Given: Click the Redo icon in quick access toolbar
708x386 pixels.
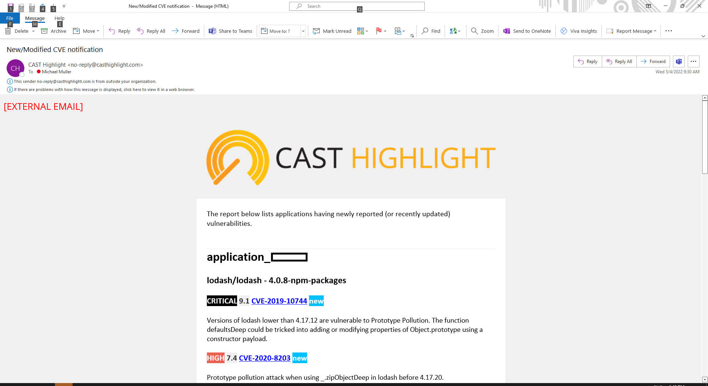Looking at the screenshot, I should click(x=32, y=7).
